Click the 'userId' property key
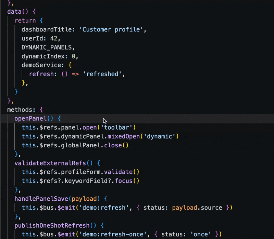The width and height of the screenshot is (274, 239). (32, 38)
